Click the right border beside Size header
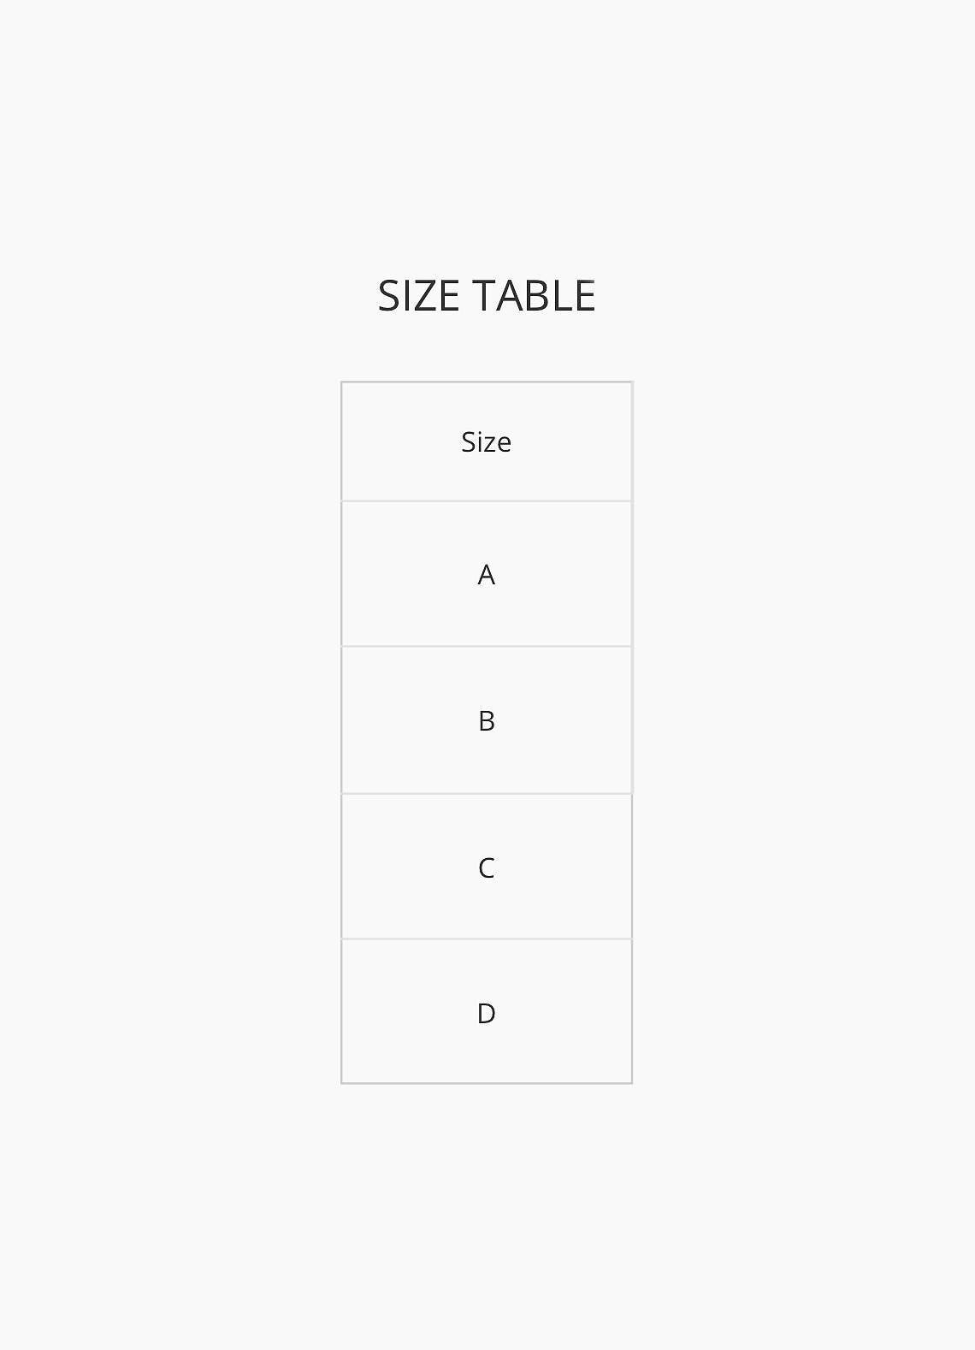Screen dimensions: 975x1350 [x=632, y=441]
